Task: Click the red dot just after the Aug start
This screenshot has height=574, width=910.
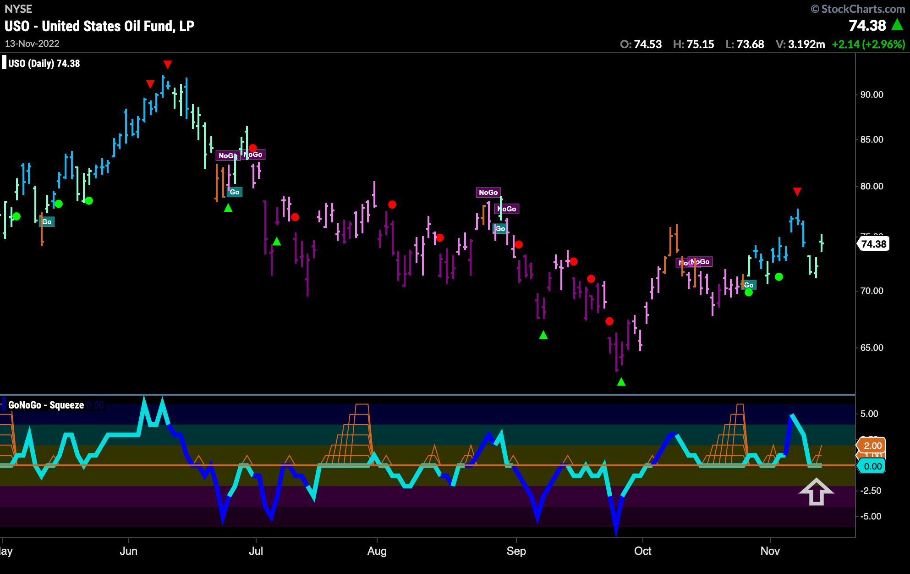Action: [392, 204]
